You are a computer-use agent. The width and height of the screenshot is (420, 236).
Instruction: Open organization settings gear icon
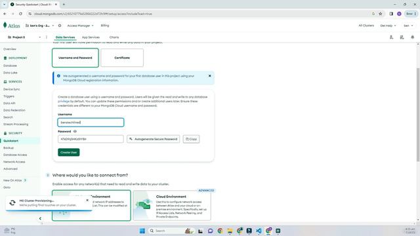pyautogui.click(x=60, y=26)
